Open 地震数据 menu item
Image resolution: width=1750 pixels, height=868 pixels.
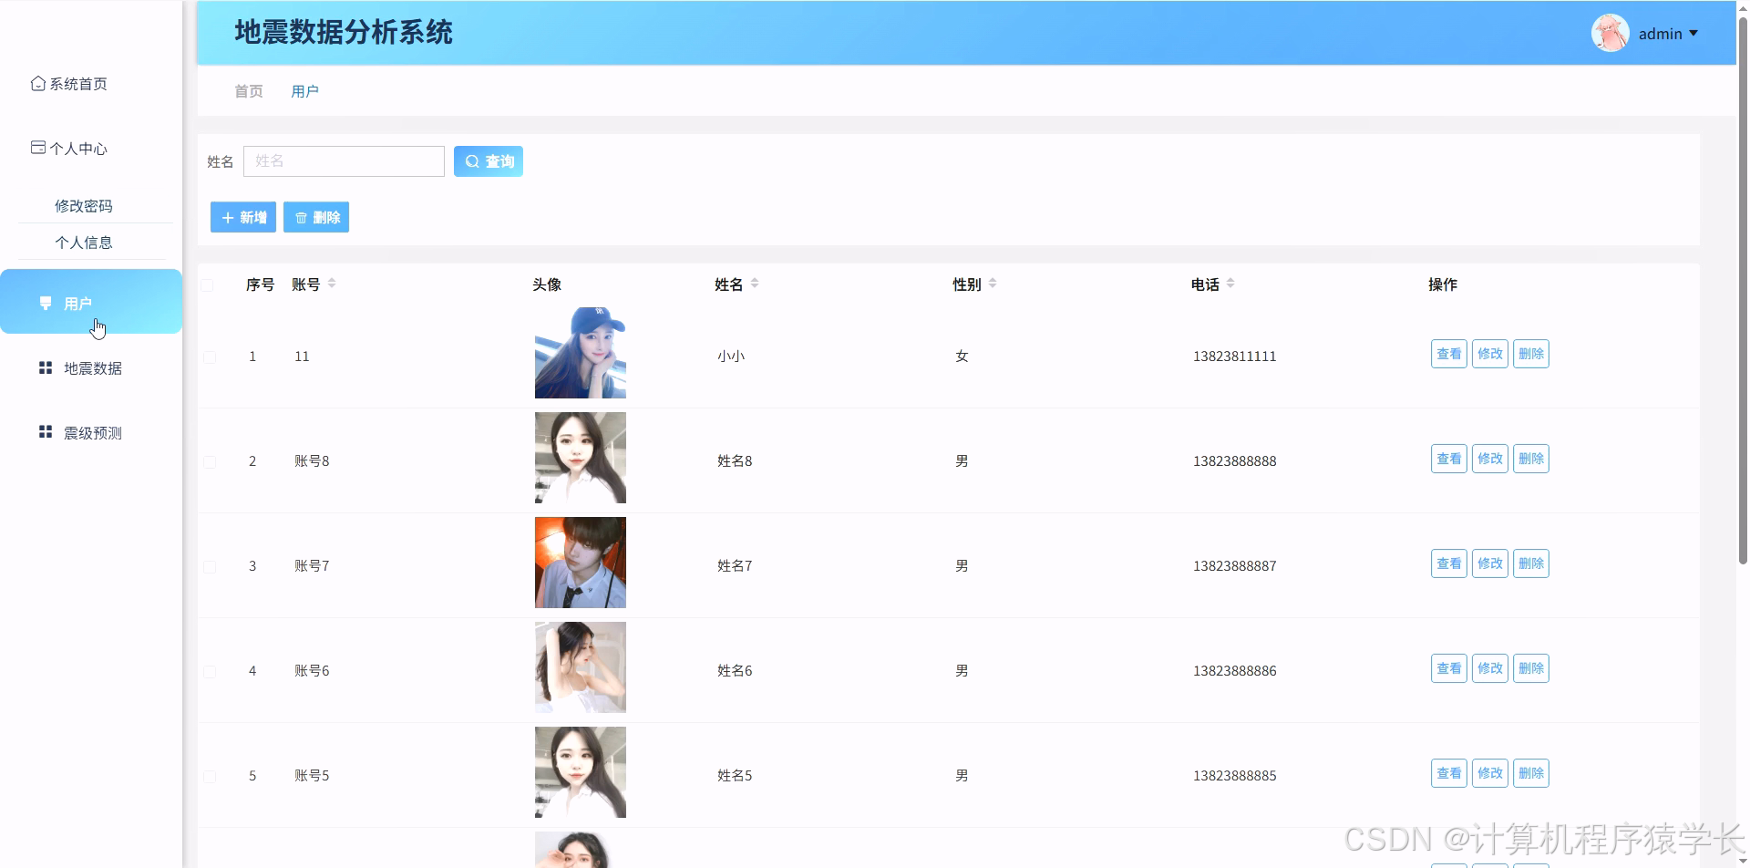pyautogui.click(x=92, y=368)
